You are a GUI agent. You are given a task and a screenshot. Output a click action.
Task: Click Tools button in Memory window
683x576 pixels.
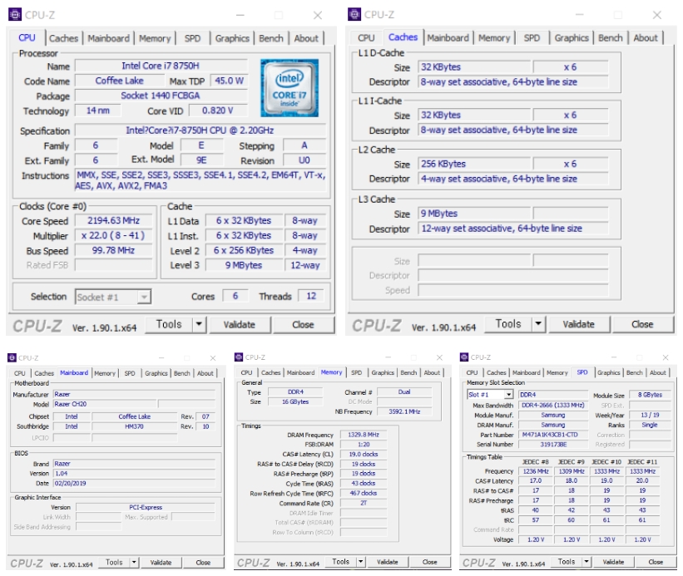click(340, 562)
